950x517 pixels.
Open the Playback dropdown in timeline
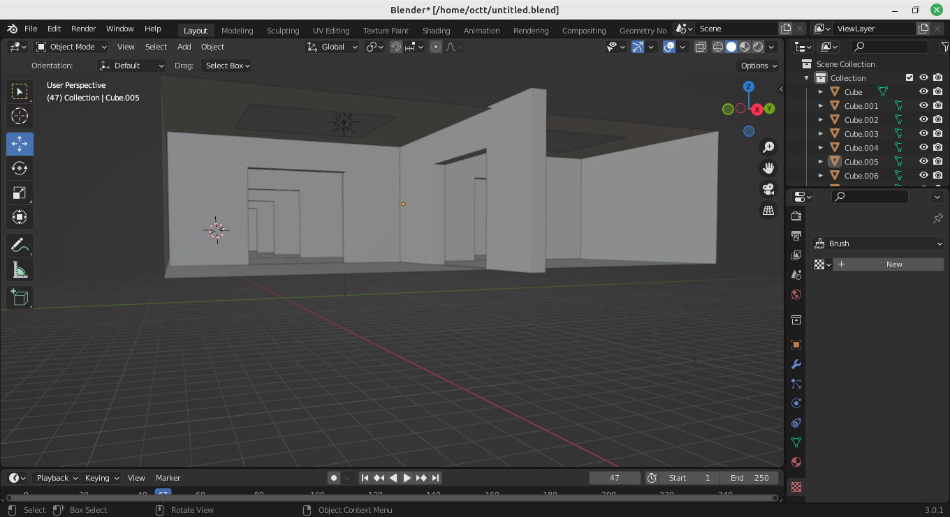tap(57, 478)
